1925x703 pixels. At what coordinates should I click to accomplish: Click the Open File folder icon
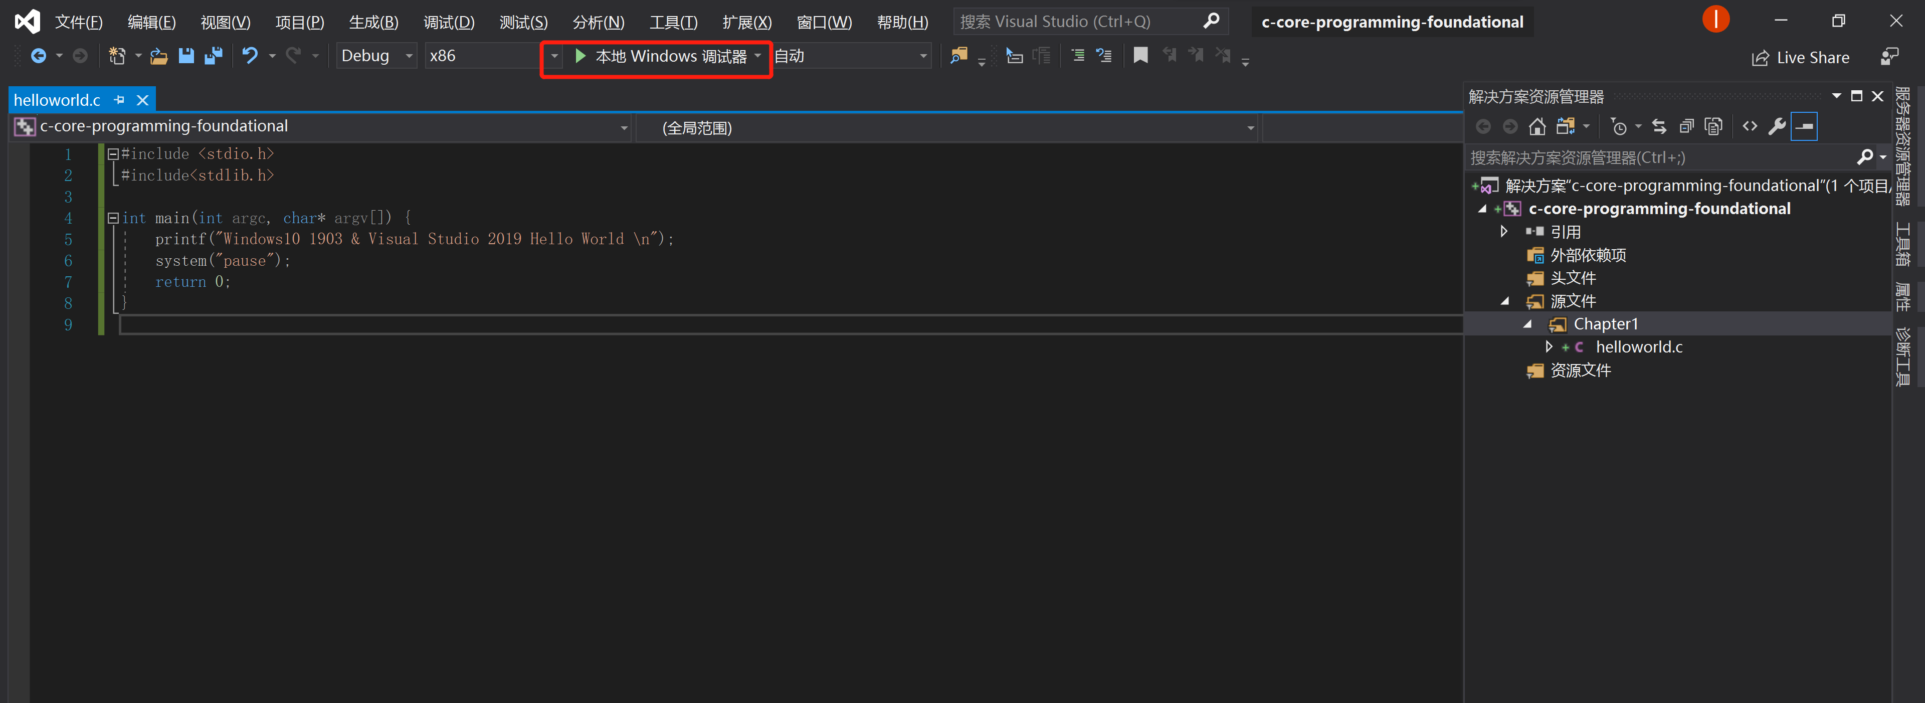coord(158,56)
